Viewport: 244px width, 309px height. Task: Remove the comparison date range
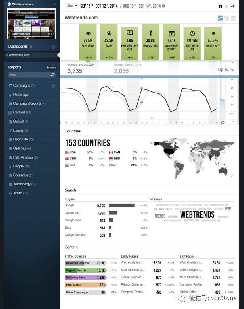tap(163, 6)
